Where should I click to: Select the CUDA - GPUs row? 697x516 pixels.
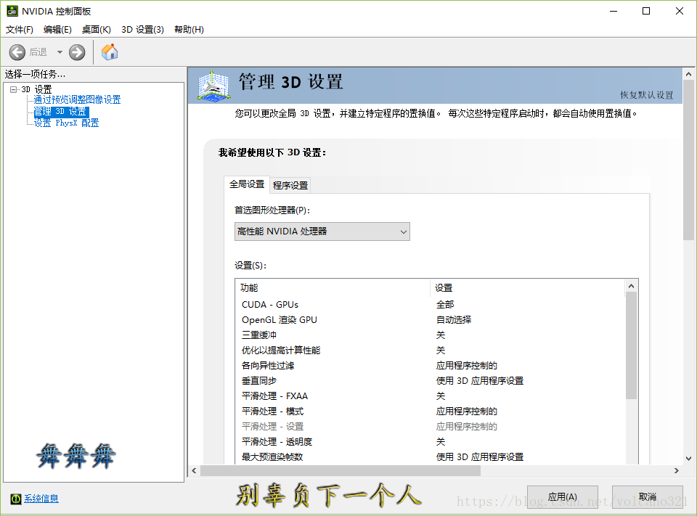click(x=430, y=305)
